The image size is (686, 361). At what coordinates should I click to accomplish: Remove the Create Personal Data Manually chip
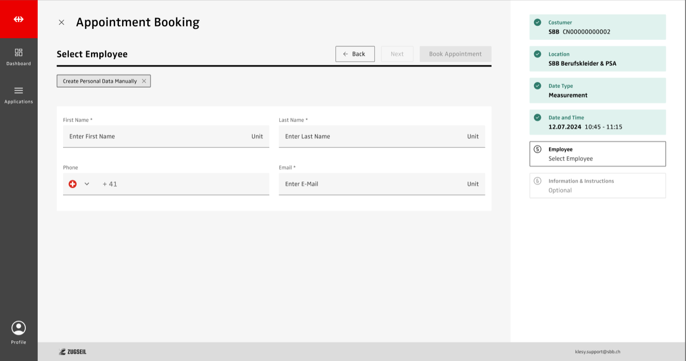(x=144, y=81)
